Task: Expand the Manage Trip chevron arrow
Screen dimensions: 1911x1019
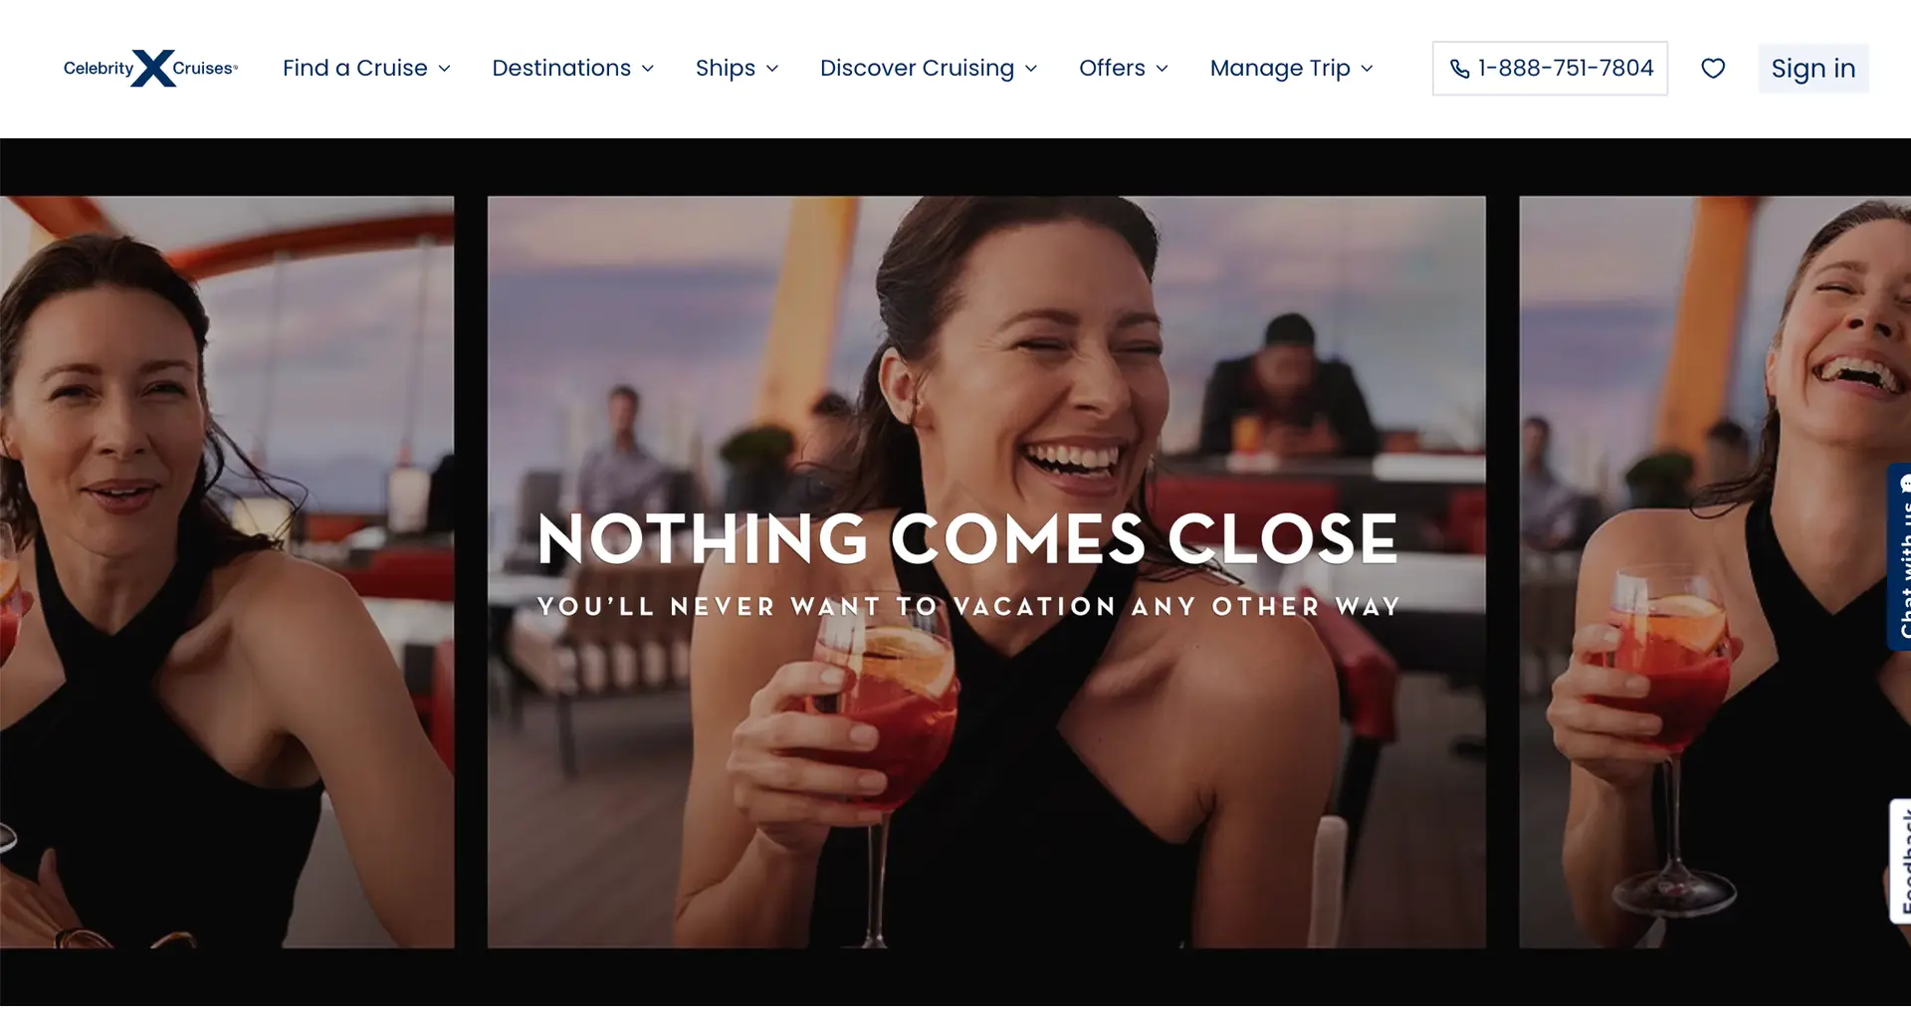Action: tap(1368, 69)
